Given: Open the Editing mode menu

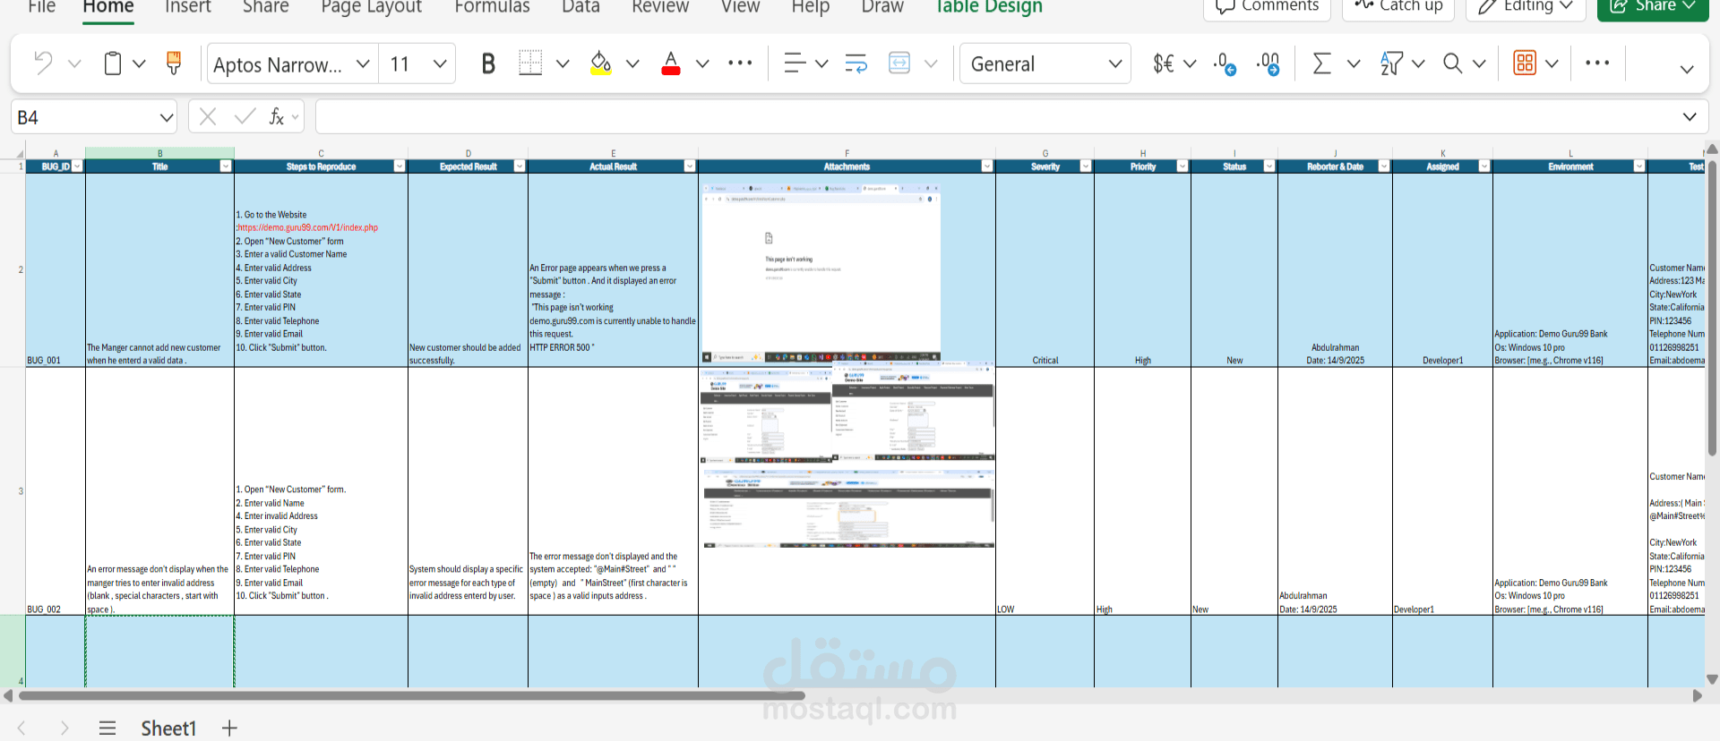Looking at the screenshot, I should pos(1526,7).
